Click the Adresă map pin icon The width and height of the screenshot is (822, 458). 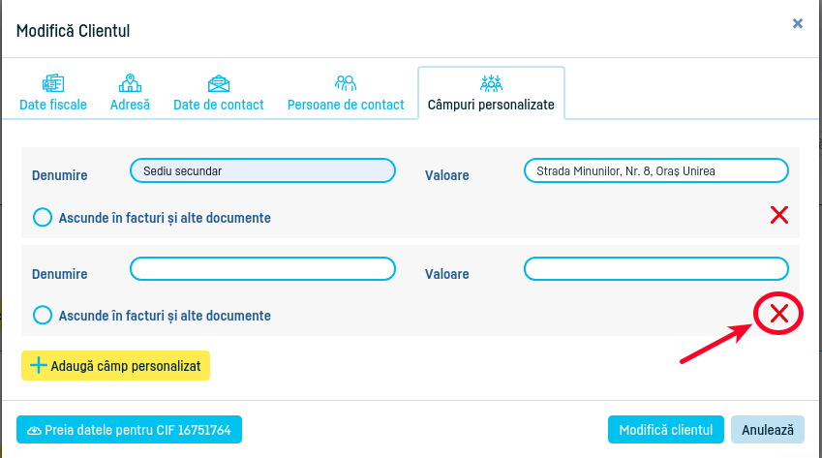[130, 83]
